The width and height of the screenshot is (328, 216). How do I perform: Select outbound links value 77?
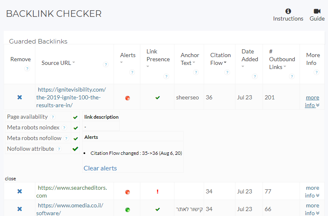(x=268, y=191)
